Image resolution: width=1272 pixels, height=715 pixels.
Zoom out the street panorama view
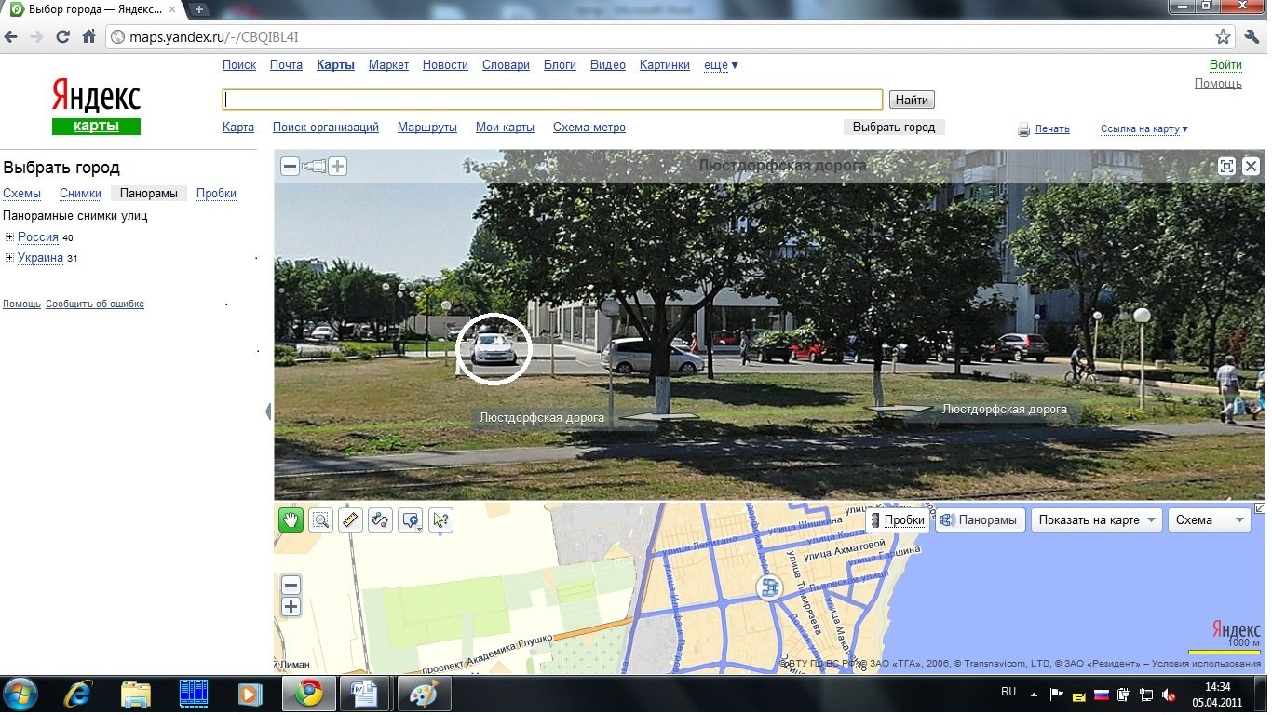(290, 167)
